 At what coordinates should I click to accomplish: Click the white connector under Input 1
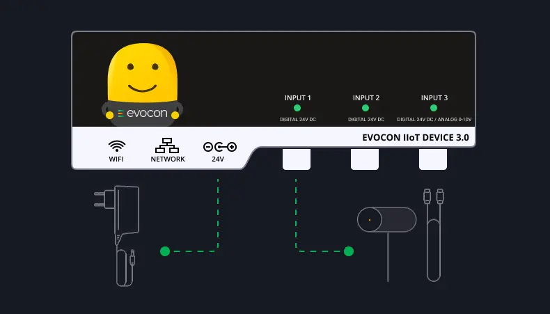297,159
